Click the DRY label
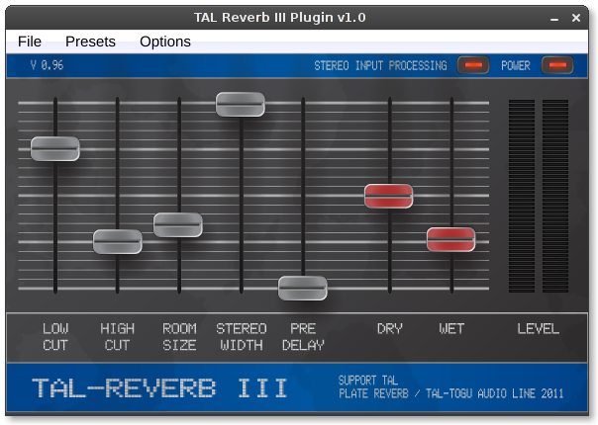This screenshot has height=425, width=598. coord(389,329)
